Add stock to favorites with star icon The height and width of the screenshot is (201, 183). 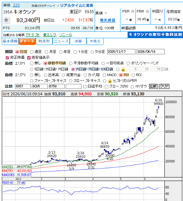tap(6, 20)
